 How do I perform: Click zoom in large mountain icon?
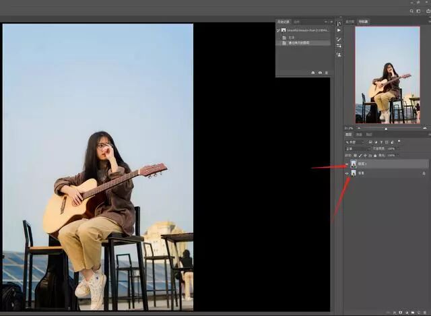[x=425, y=128]
